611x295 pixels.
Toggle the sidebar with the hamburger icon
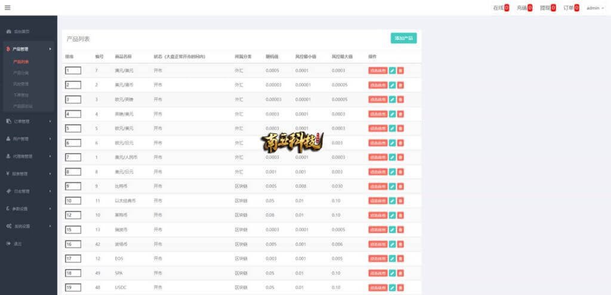click(7, 8)
